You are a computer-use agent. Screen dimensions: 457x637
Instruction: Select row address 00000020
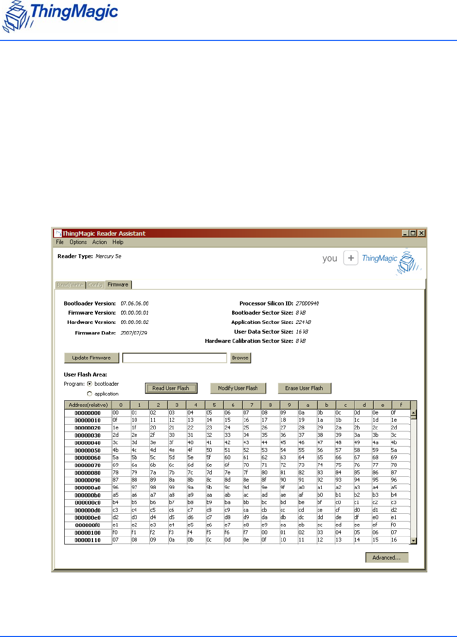click(88, 428)
